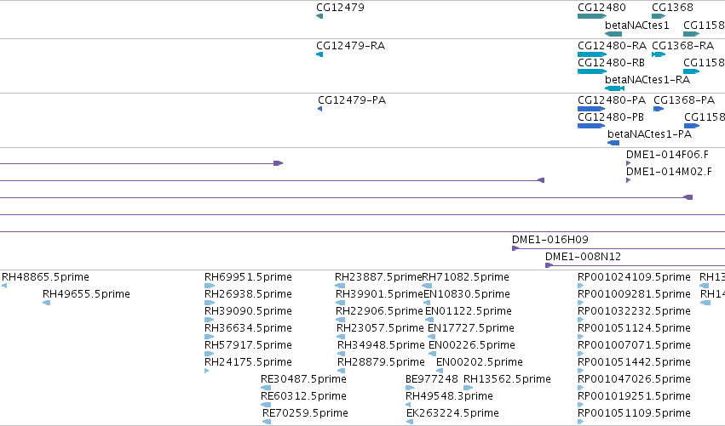Select the RH34948.5prime label

click(x=381, y=345)
